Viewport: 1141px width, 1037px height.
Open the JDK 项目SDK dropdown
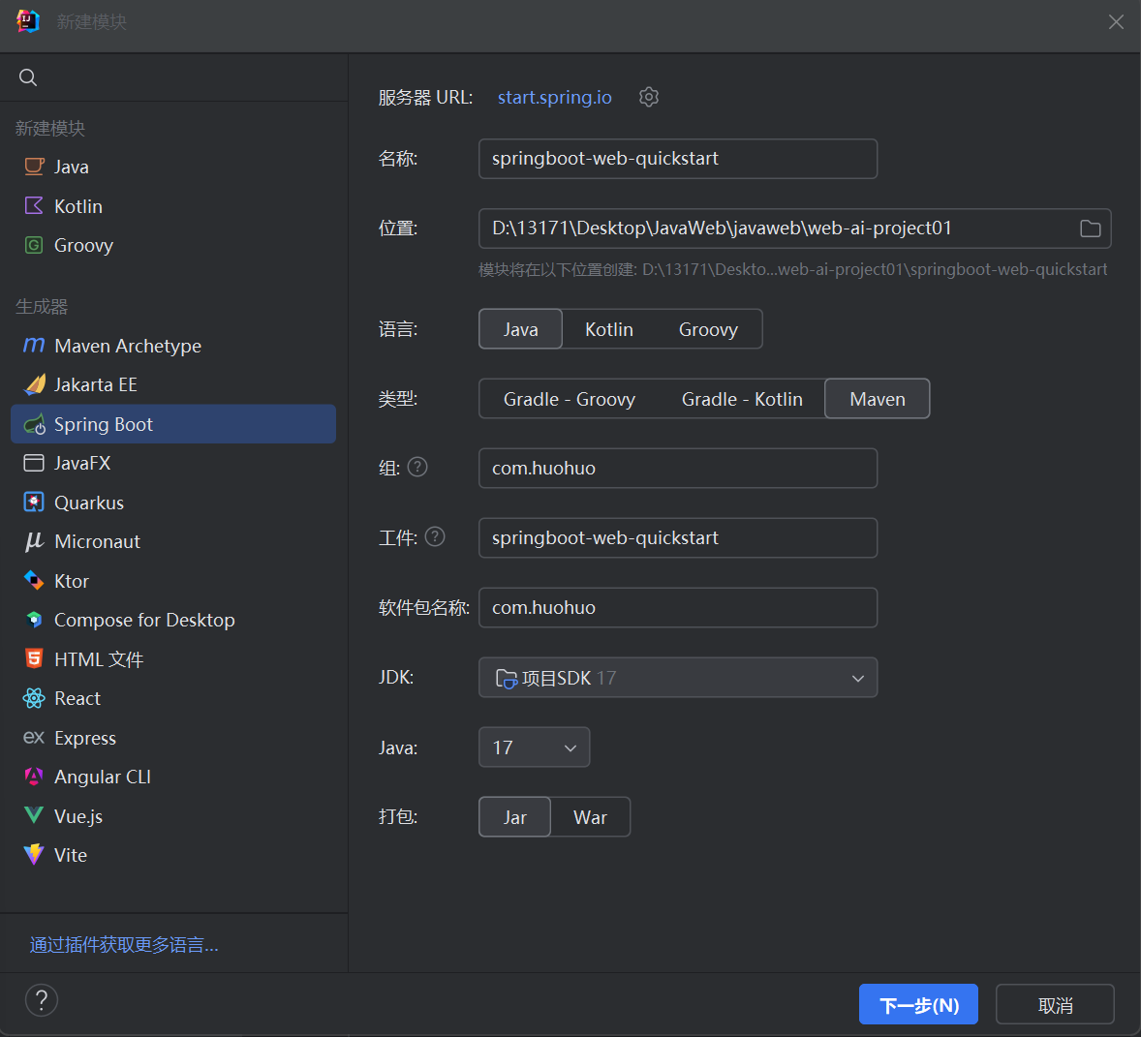677,677
